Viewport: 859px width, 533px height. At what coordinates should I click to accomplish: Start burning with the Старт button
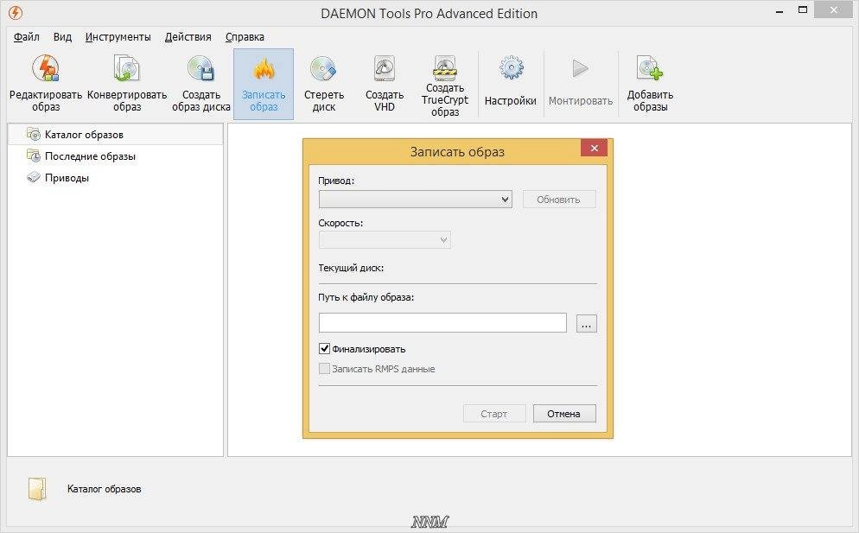(x=494, y=414)
